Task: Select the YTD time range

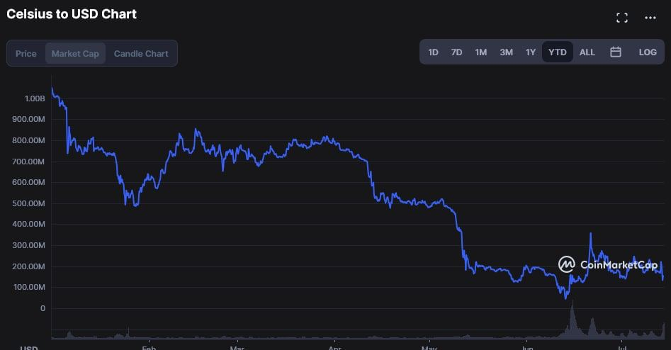Action: (x=558, y=52)
